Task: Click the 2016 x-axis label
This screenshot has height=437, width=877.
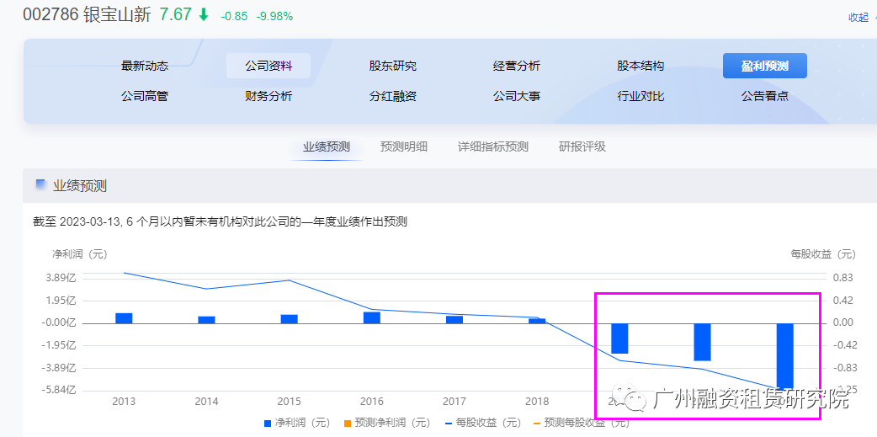Action: [372, 402]
